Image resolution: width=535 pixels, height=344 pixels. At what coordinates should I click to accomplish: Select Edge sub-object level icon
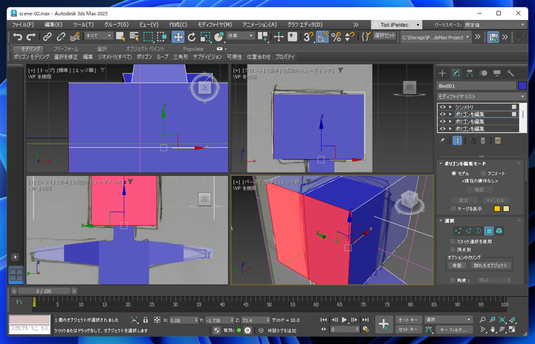click(x=468, y=231)
